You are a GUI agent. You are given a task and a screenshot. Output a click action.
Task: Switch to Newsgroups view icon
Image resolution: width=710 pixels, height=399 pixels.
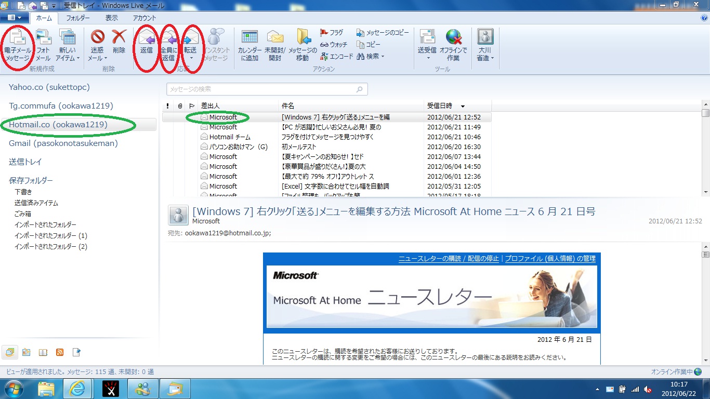(76, 352)
